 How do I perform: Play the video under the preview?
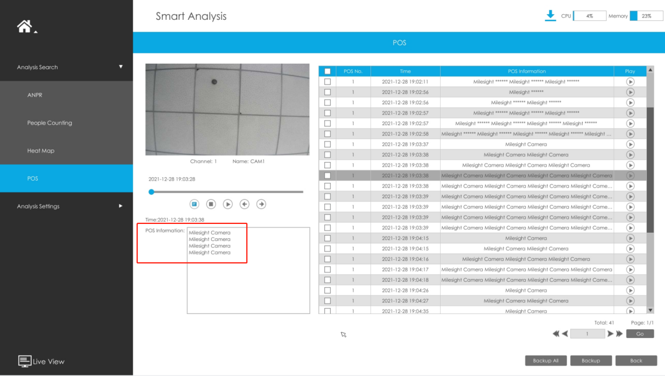pyautogui.click(x=228, y=204)
